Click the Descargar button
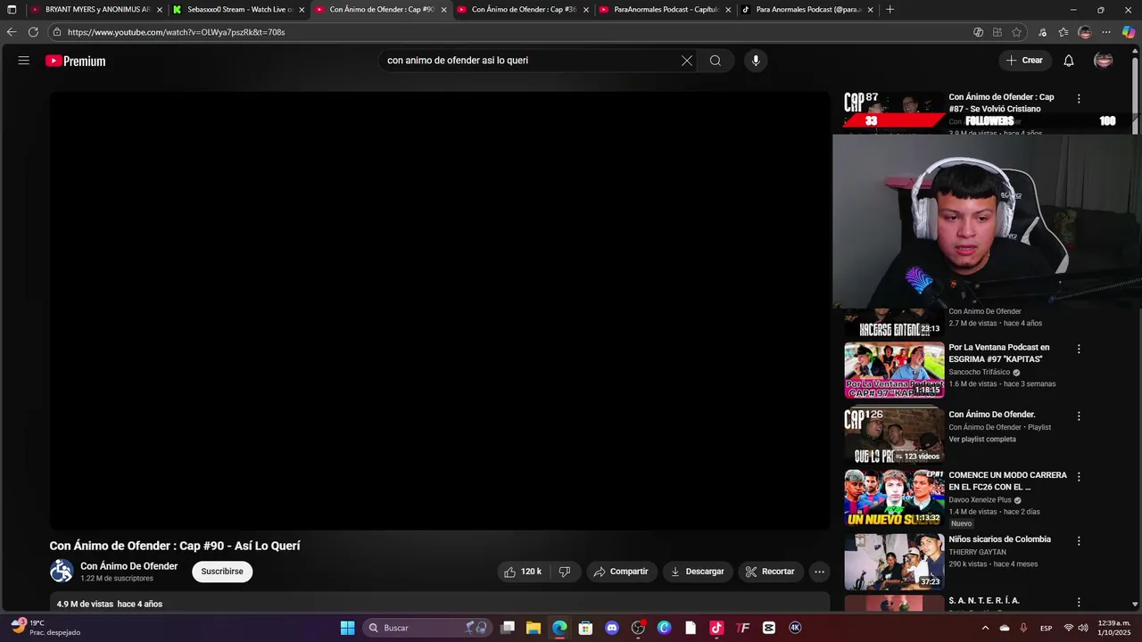 tap(698, 572)
